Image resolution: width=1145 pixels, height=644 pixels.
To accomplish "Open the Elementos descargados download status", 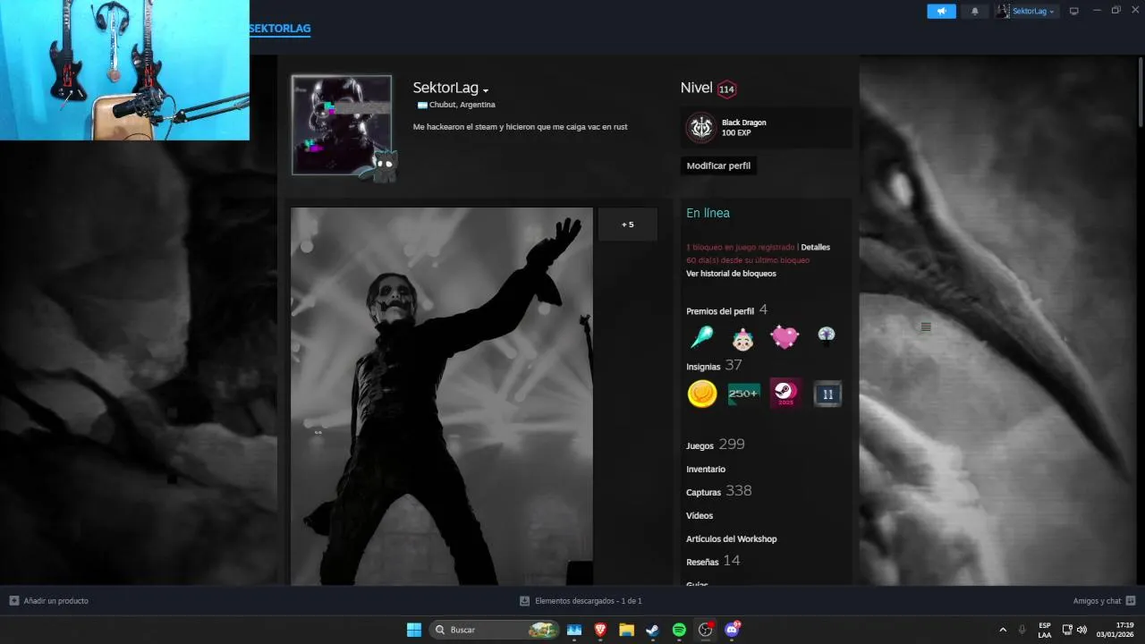I will 581,601.
